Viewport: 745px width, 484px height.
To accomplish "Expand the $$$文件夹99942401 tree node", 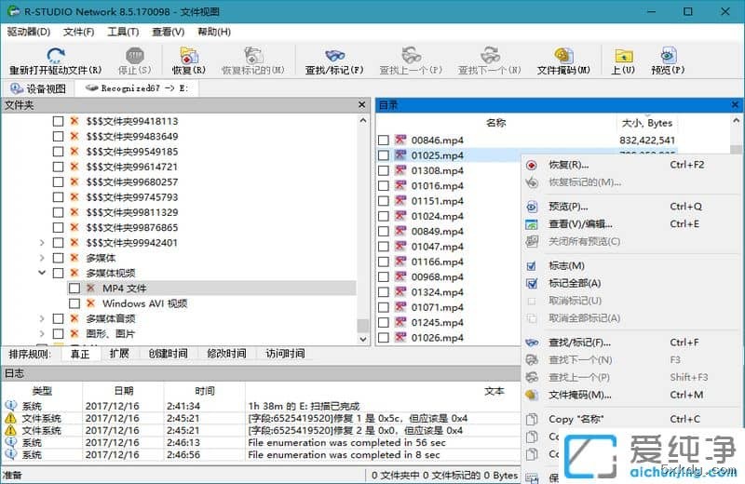I will (42, 243).
